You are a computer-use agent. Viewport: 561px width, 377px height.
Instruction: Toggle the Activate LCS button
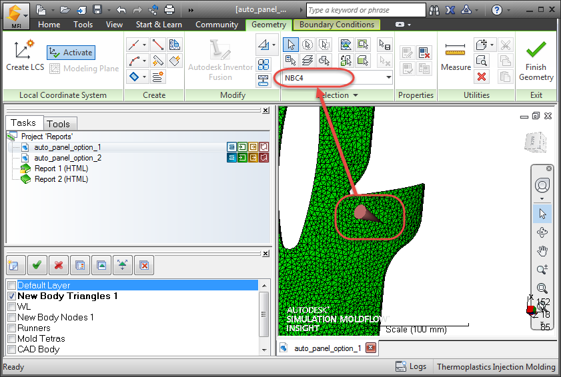pyautogui.click(x=71, y=53)
